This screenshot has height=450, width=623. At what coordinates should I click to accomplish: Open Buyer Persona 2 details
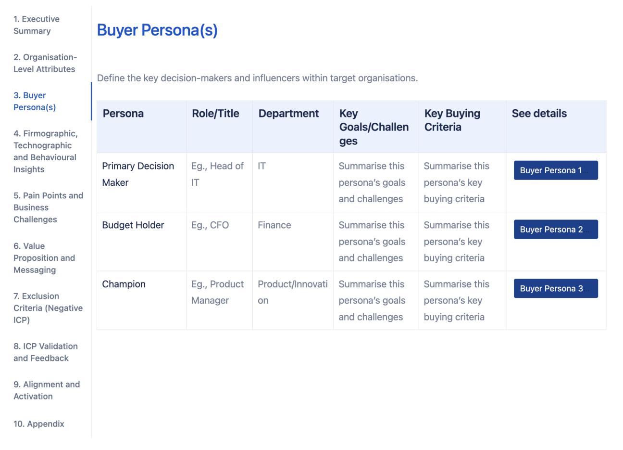556,229
